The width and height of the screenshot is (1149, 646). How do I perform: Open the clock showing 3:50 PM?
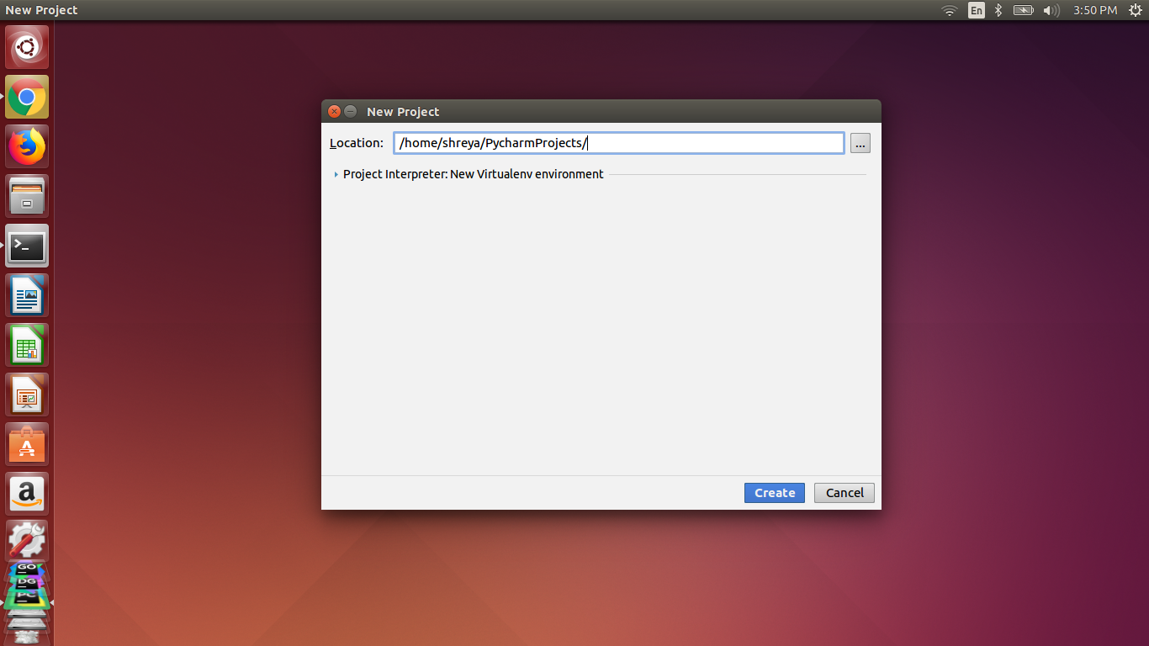[1096, 10]
